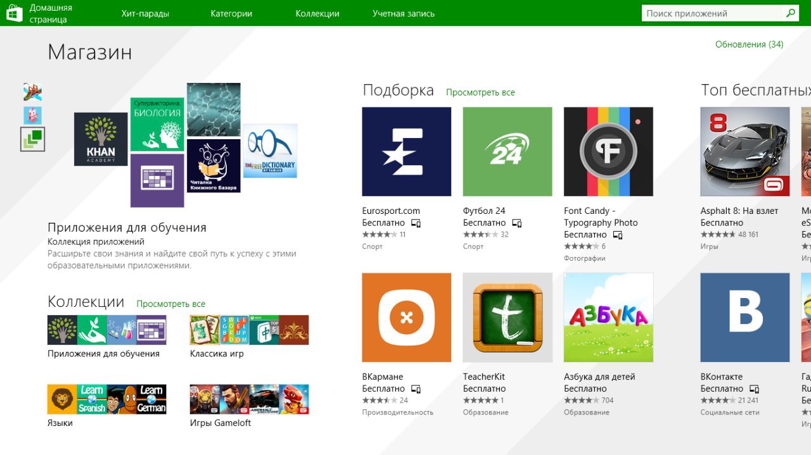Click the Font Candy - Typography Photo name
The height and width of the screenshot is (455, 811).
(601, 216)
